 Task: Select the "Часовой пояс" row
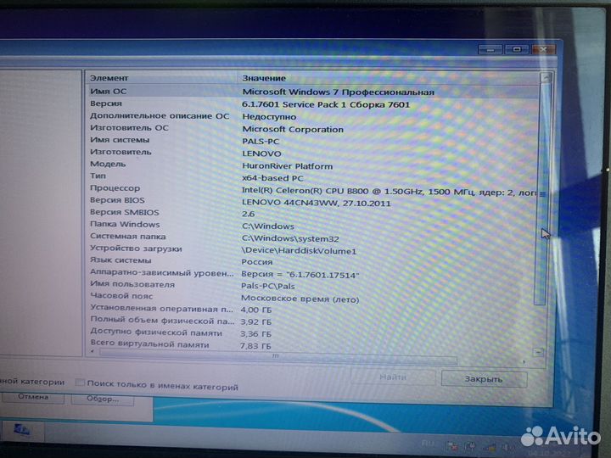click(313, 297)
